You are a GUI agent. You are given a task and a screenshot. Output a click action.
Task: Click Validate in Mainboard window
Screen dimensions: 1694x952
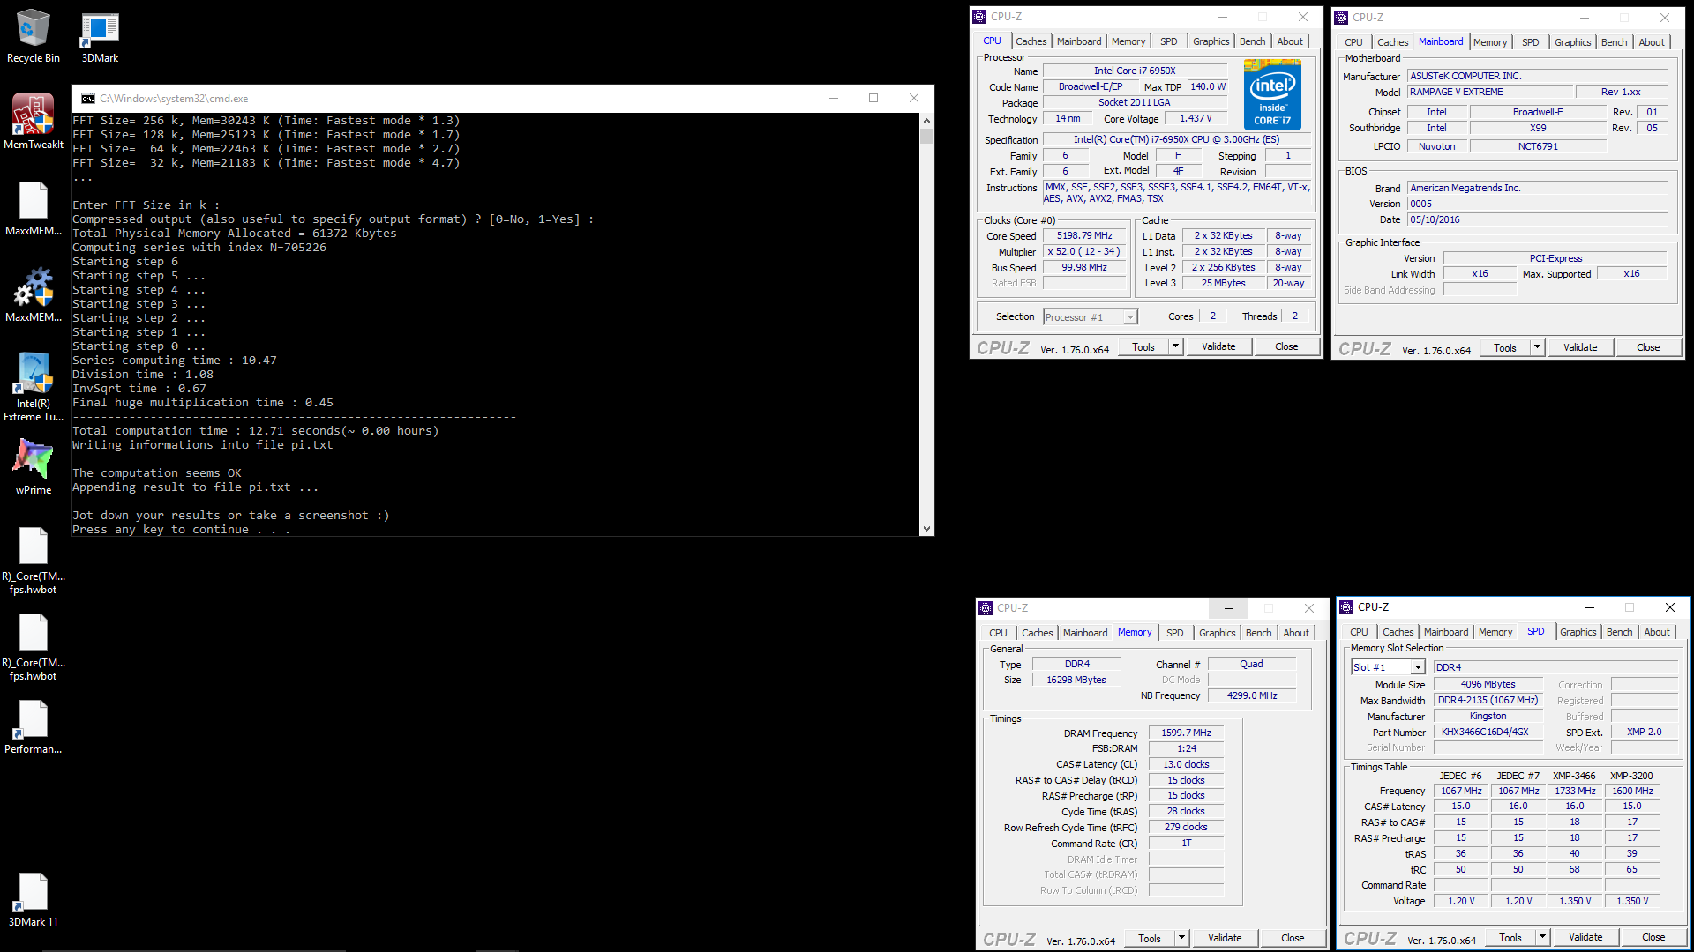click(x=1580, y=348)
